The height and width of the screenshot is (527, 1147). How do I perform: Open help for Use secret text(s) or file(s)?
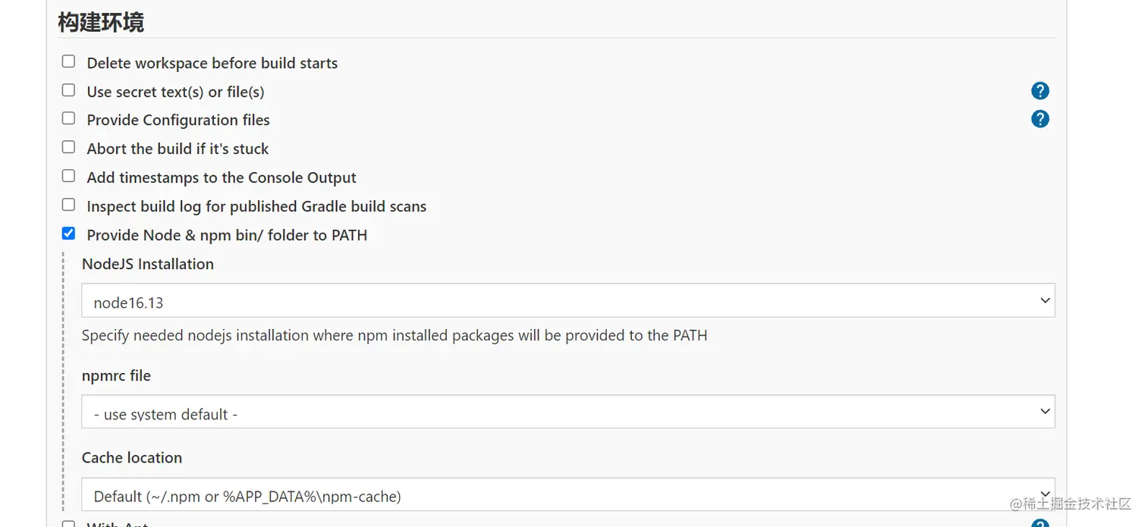(1040, 91)
